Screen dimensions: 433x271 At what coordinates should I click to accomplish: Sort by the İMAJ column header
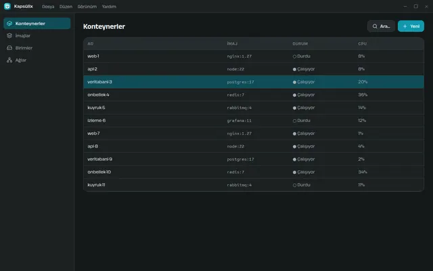232,43
